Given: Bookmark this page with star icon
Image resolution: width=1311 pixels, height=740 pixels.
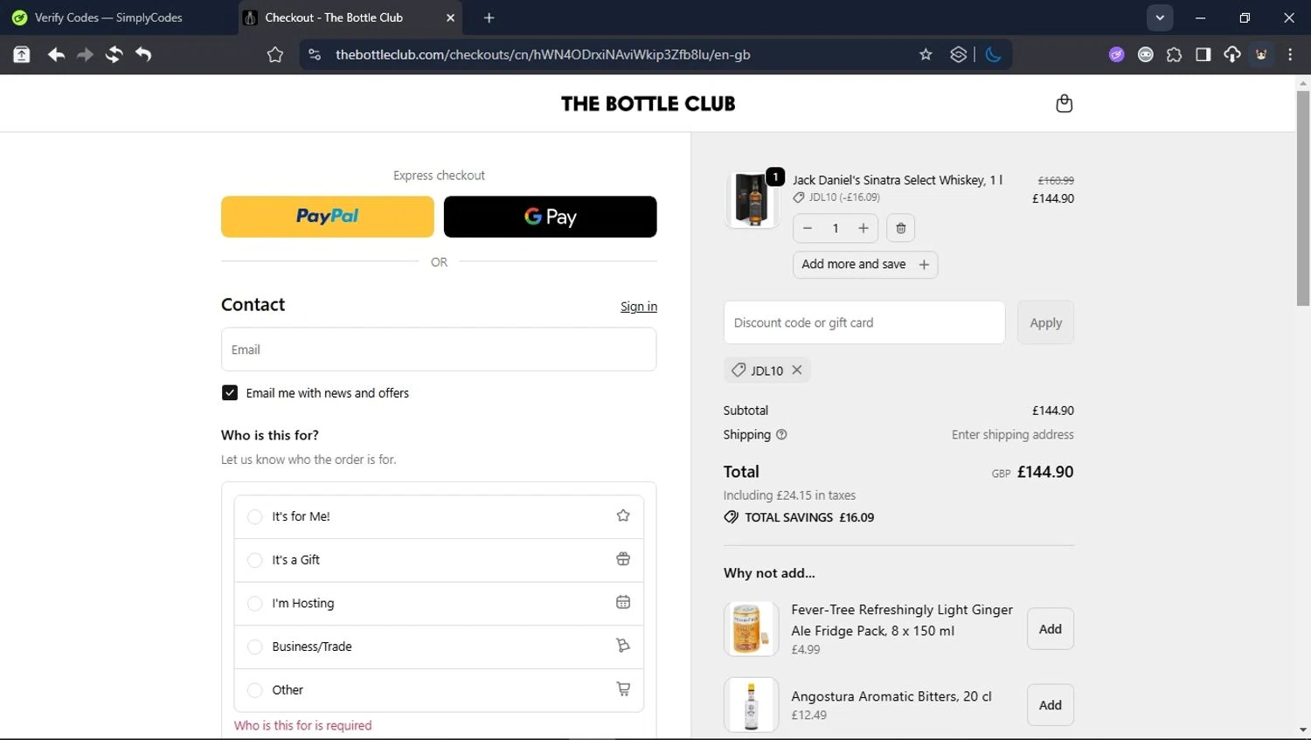Looking at the screenshot, I should [926, 54].
